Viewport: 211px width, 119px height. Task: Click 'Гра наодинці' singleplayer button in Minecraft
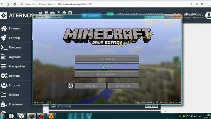pyautogui.click(x=107, y=59)
